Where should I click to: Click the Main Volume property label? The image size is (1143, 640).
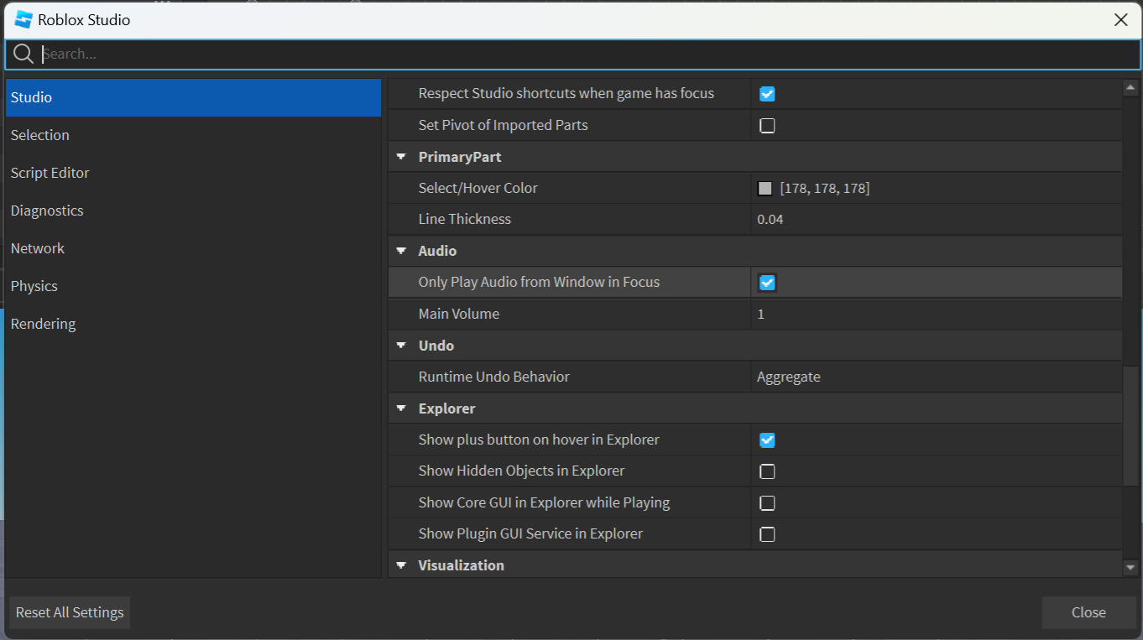pyautogui.click(x=459, y=315)
